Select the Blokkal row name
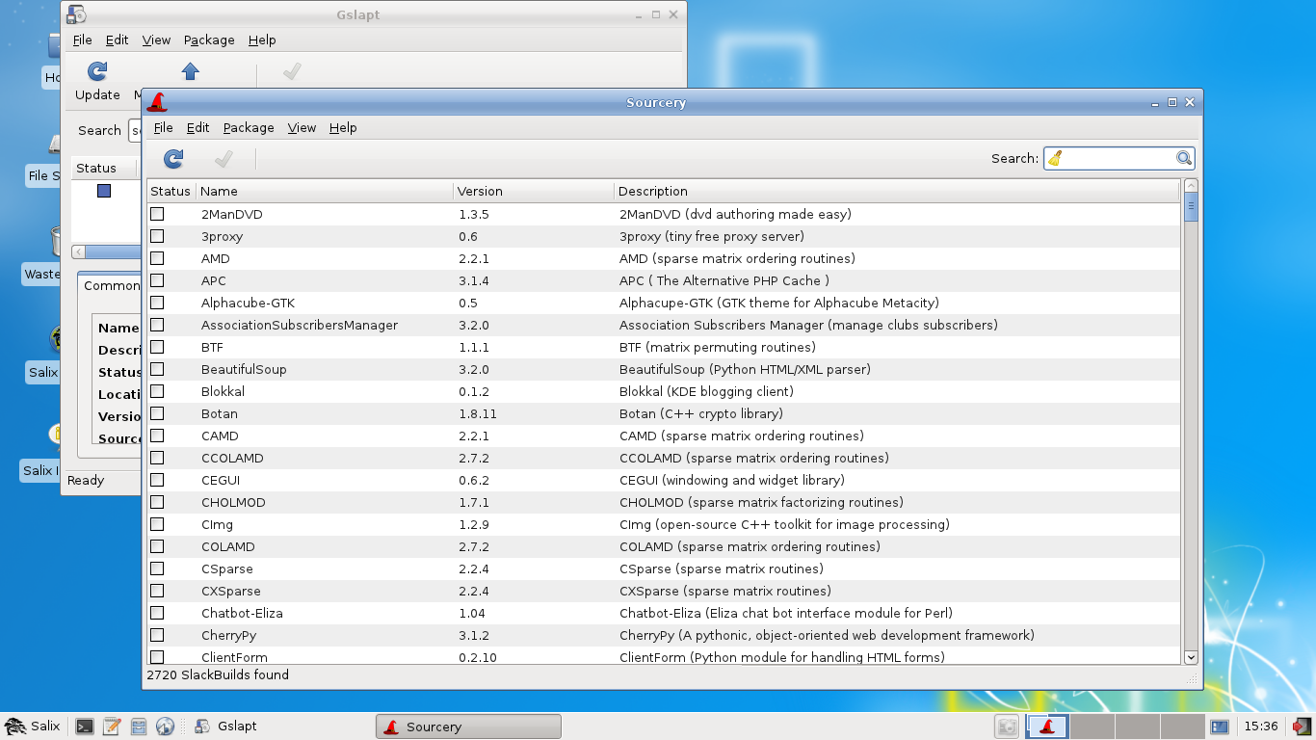The height and width of the screenshot is (740, 1316). tap(223, 391)
